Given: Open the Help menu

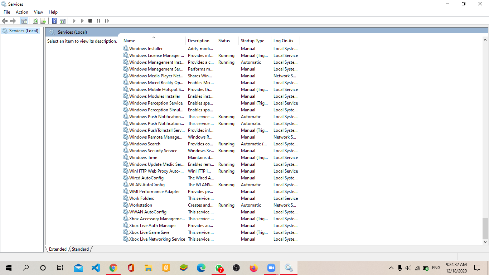Looking at the screenshot, I should tap(53, 12).
